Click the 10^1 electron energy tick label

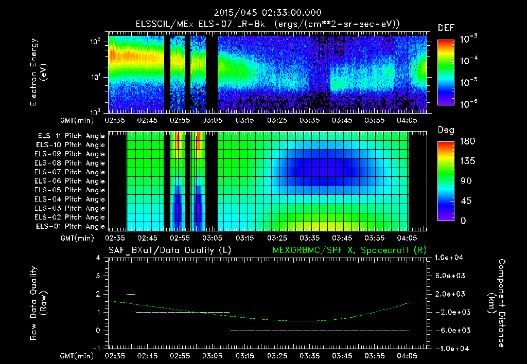(95, 77)
